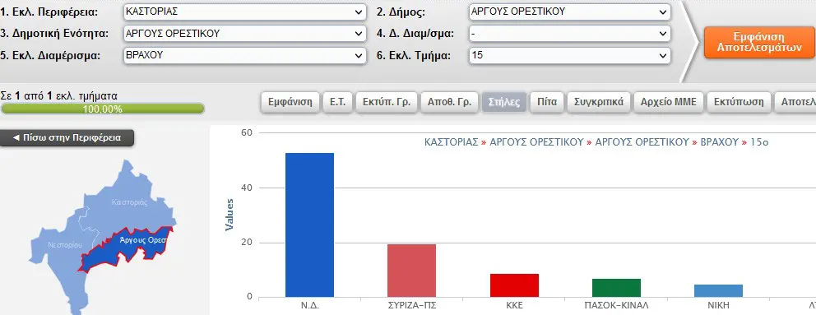The image size is (816, 315).
Task: Choose the Εκτύπ. Γρ. button
Action: coord(387,102)
